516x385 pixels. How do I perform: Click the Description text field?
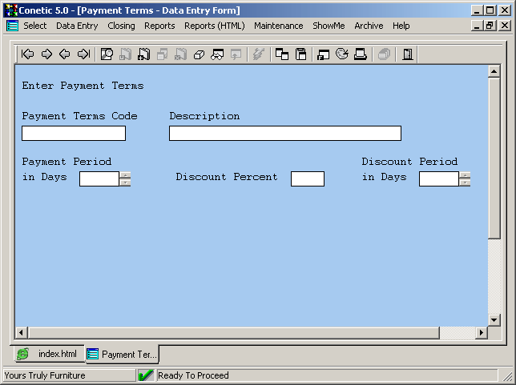click(284, 133)
